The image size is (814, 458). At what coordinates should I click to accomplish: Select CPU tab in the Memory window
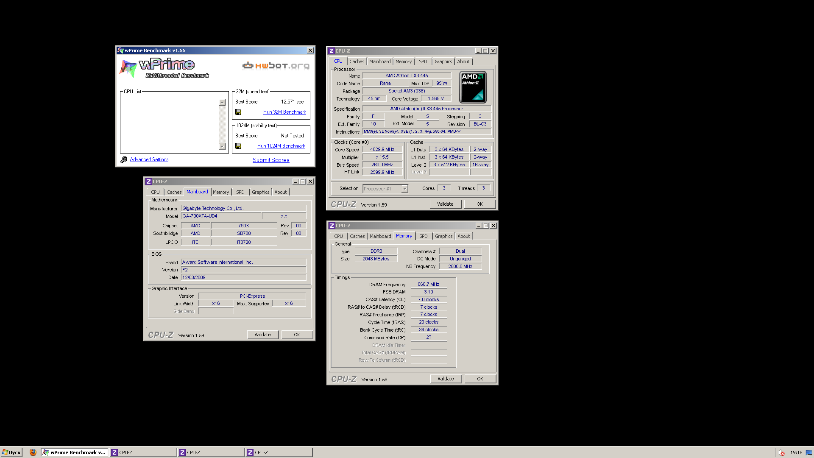click(x=339, y=236)
